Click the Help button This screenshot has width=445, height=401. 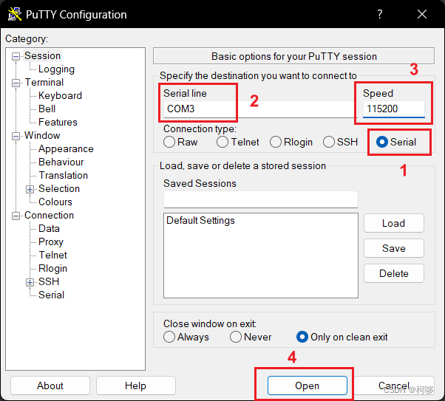(136, 385)
